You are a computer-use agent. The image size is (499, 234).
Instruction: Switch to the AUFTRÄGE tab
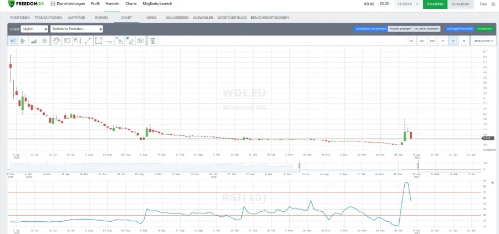pos(76,18)
